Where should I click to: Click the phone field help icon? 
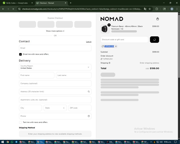click(89, 116)
